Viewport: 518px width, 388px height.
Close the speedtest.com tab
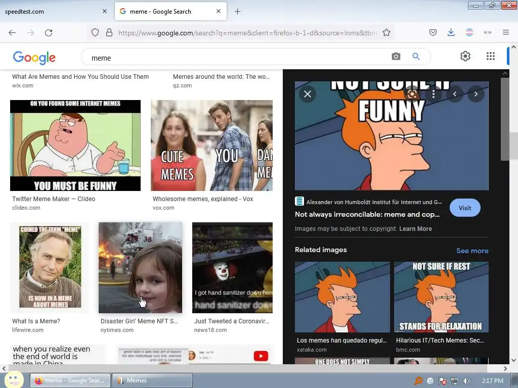105,11
